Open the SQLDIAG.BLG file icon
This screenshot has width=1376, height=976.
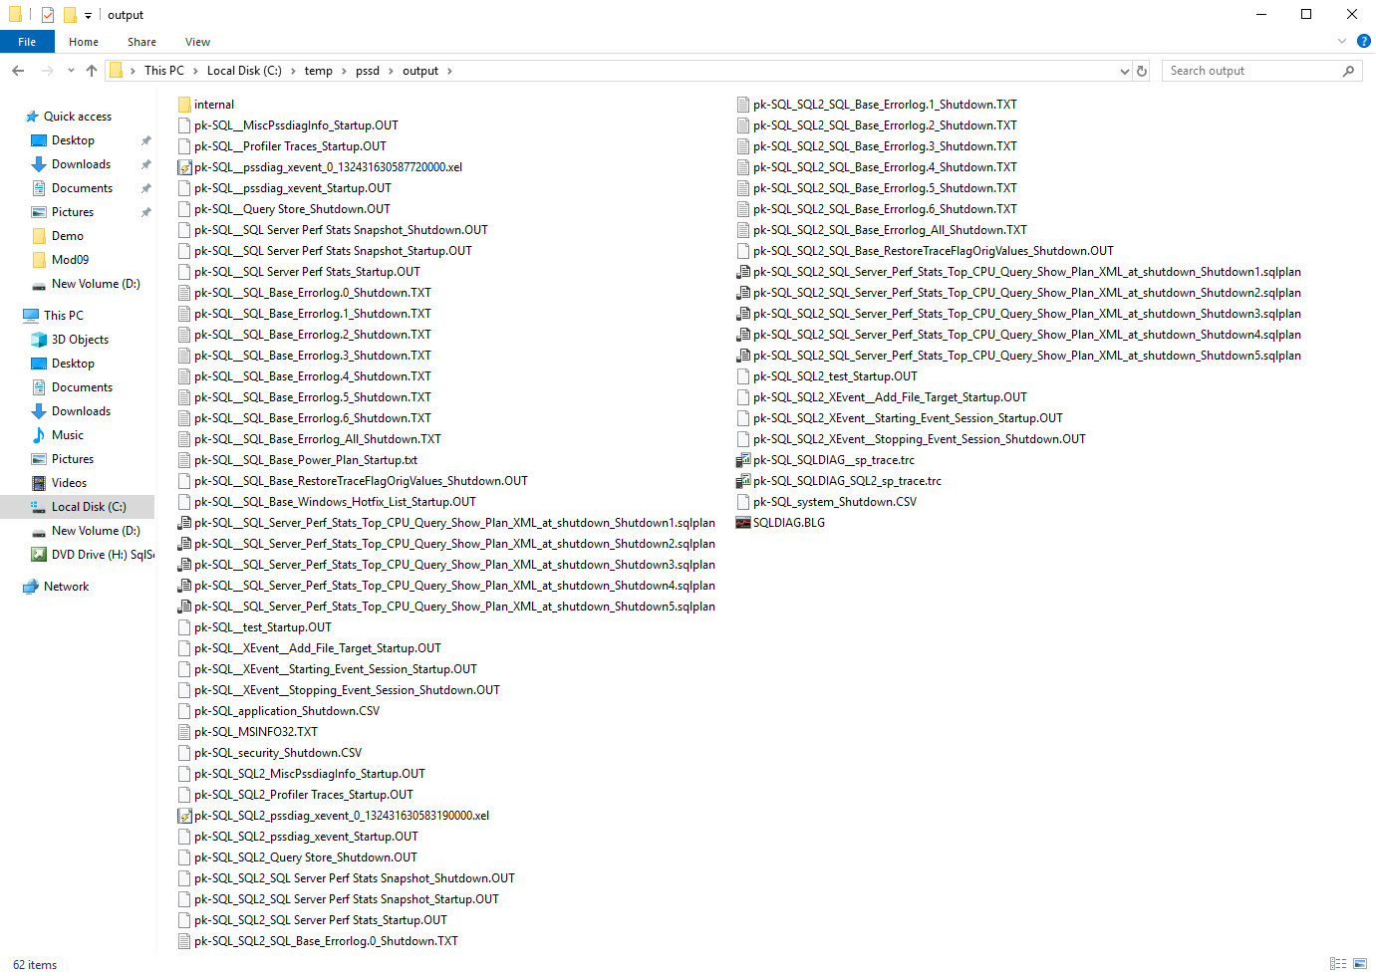742,523
